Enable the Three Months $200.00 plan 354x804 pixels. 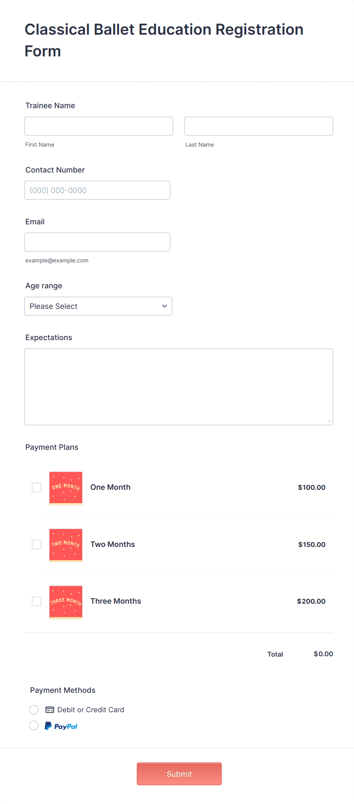click(36, 601)
